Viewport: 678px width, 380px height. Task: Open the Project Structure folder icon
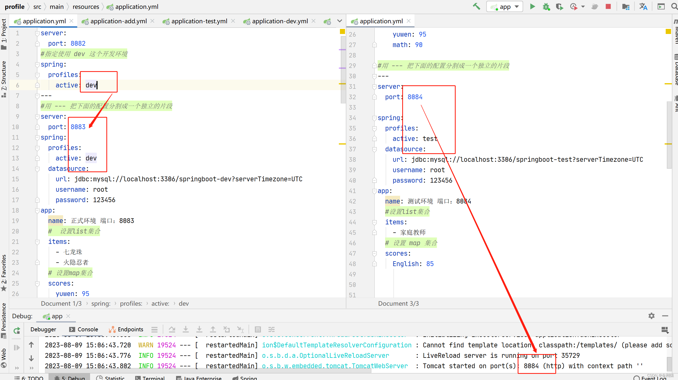tap(626, 6)
